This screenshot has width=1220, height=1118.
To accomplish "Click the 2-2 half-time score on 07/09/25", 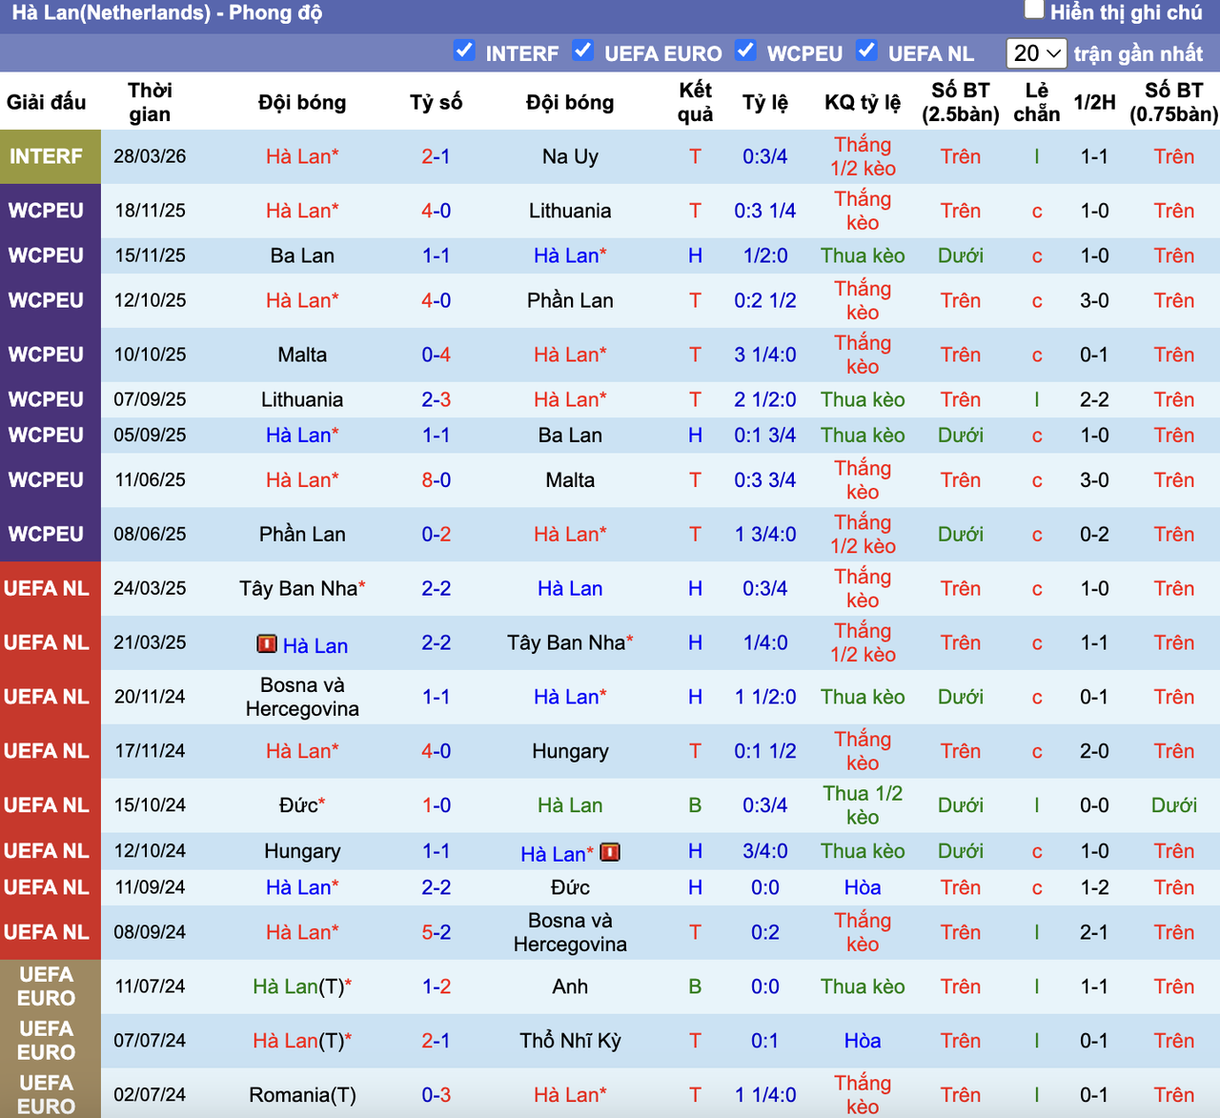I will pyautogui.click(x=1094, y=399).
